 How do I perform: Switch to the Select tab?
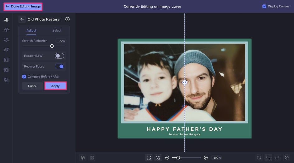(57, 30)
